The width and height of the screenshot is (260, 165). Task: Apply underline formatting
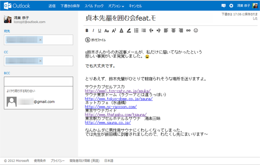click(x=100, y=30)
